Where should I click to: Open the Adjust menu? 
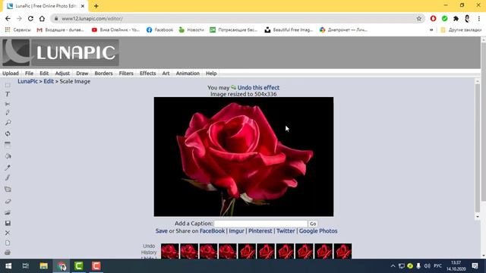(x=62, y=74)
